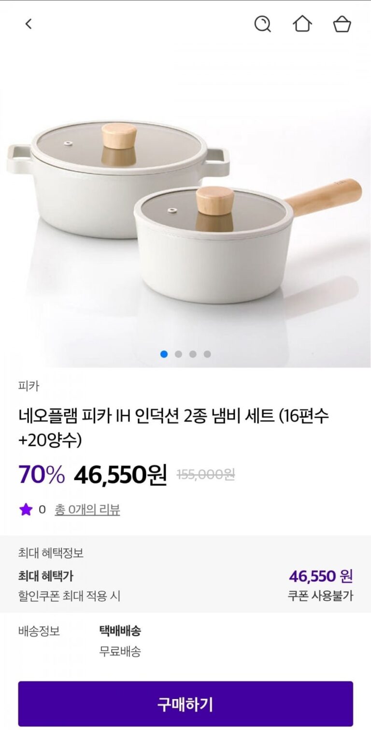Screen dimensions: 371x730
Task: Open the shopping basket icon
Action: (342, 24)
